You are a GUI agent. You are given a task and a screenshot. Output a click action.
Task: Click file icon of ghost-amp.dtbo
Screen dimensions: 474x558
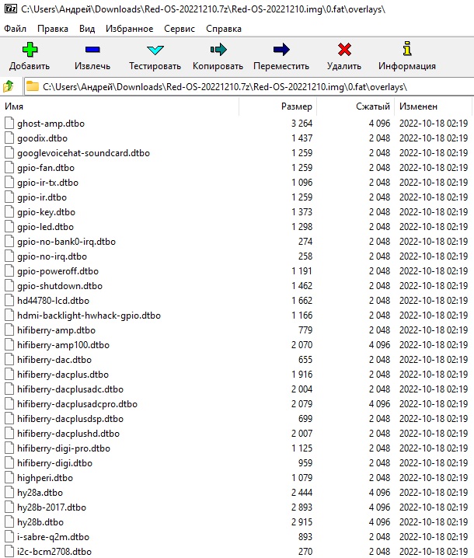click(9, 123)
